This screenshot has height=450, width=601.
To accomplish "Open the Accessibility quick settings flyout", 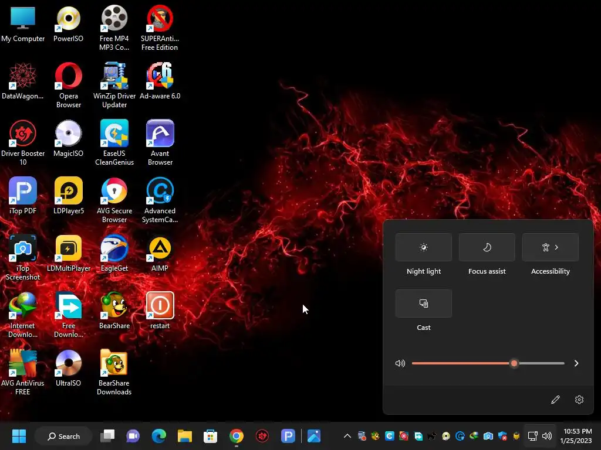I will [x=551, y=247].
